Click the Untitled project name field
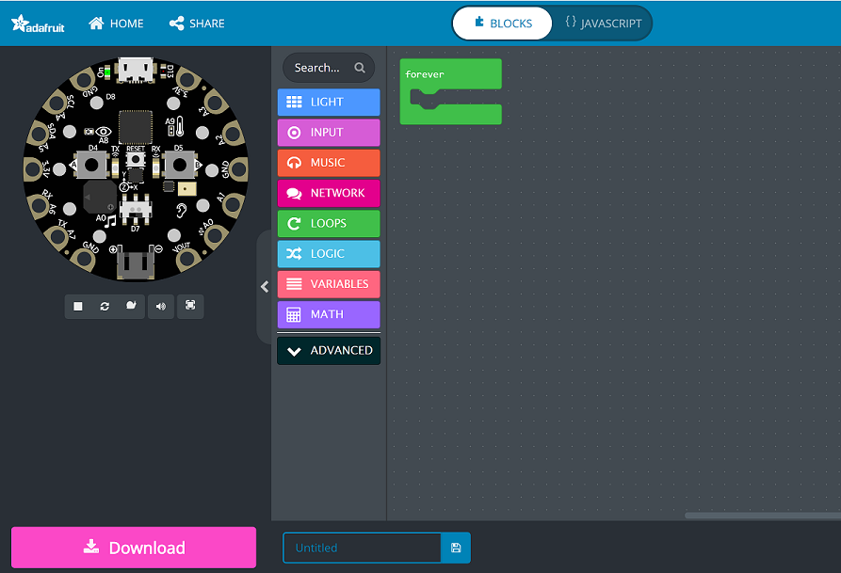 click(x=363, y=548)
